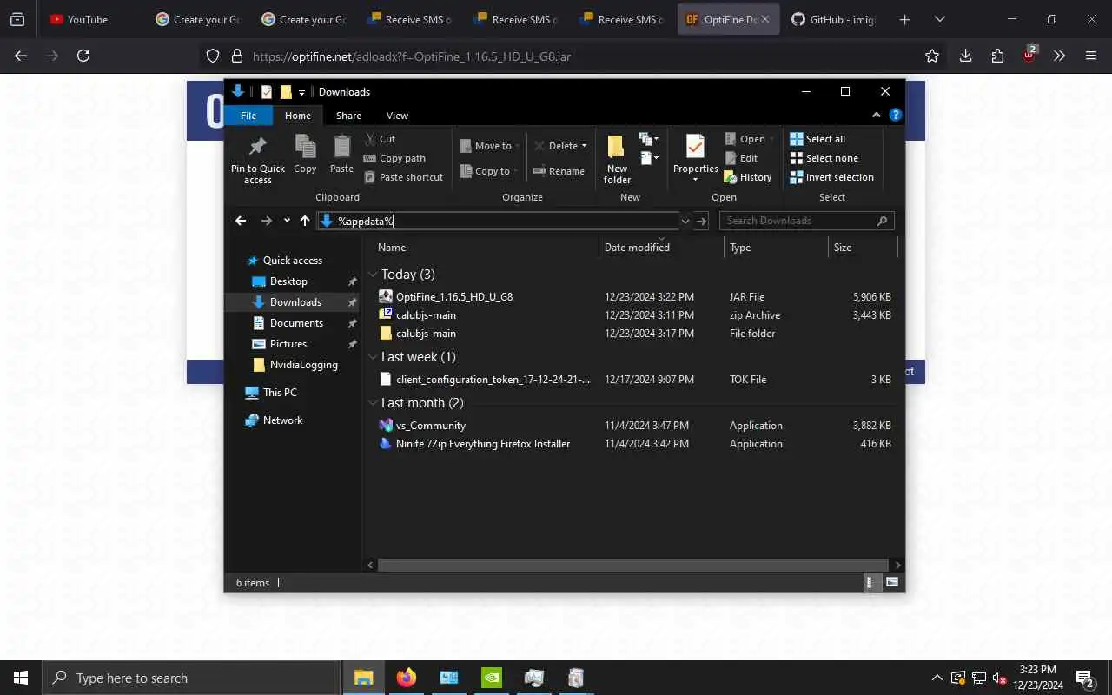Click Edit in the Open group
The image size is (1112, 695).
click(741, 158)
